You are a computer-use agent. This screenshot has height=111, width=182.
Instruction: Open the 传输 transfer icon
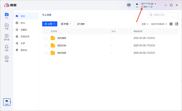click(7, 59)
